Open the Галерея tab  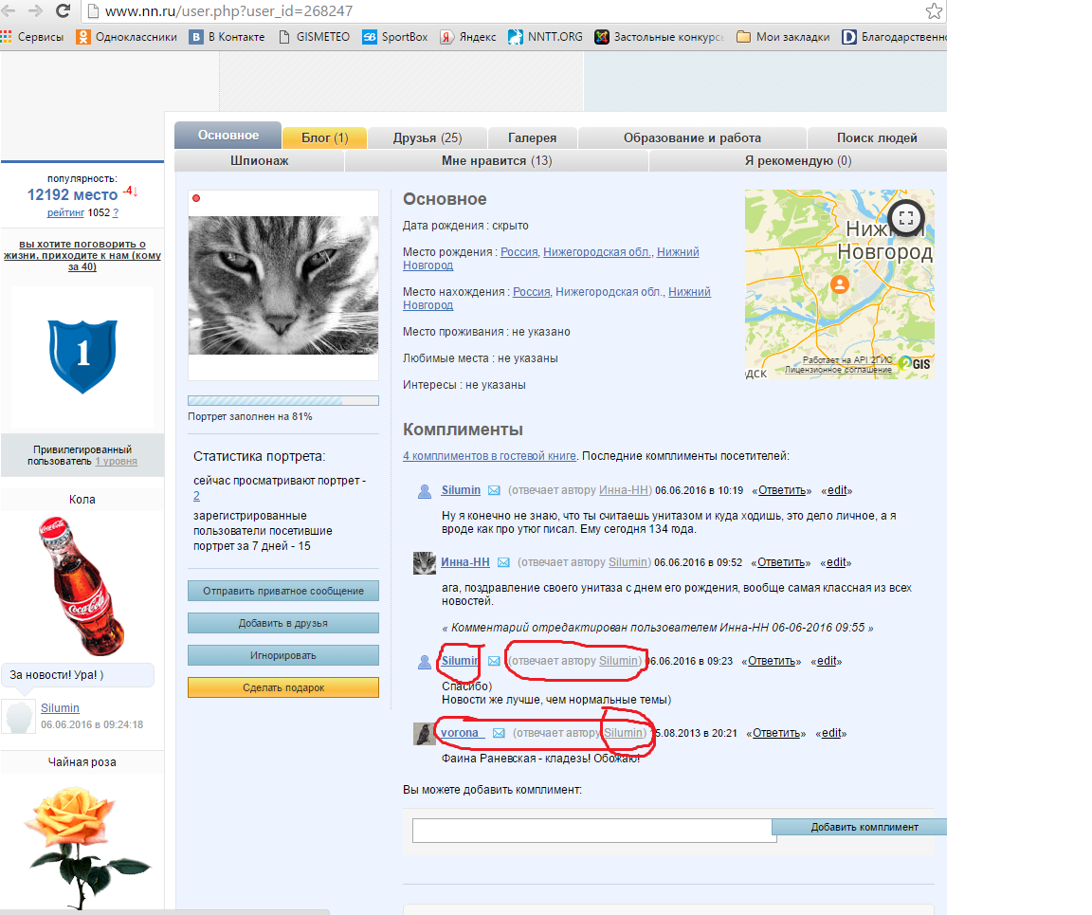532,138
